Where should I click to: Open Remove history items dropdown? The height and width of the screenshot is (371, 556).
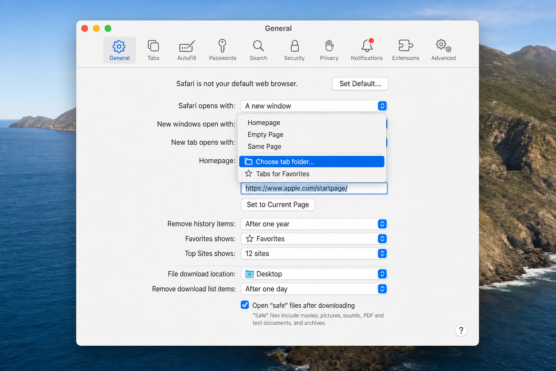[x=314, y=224]
